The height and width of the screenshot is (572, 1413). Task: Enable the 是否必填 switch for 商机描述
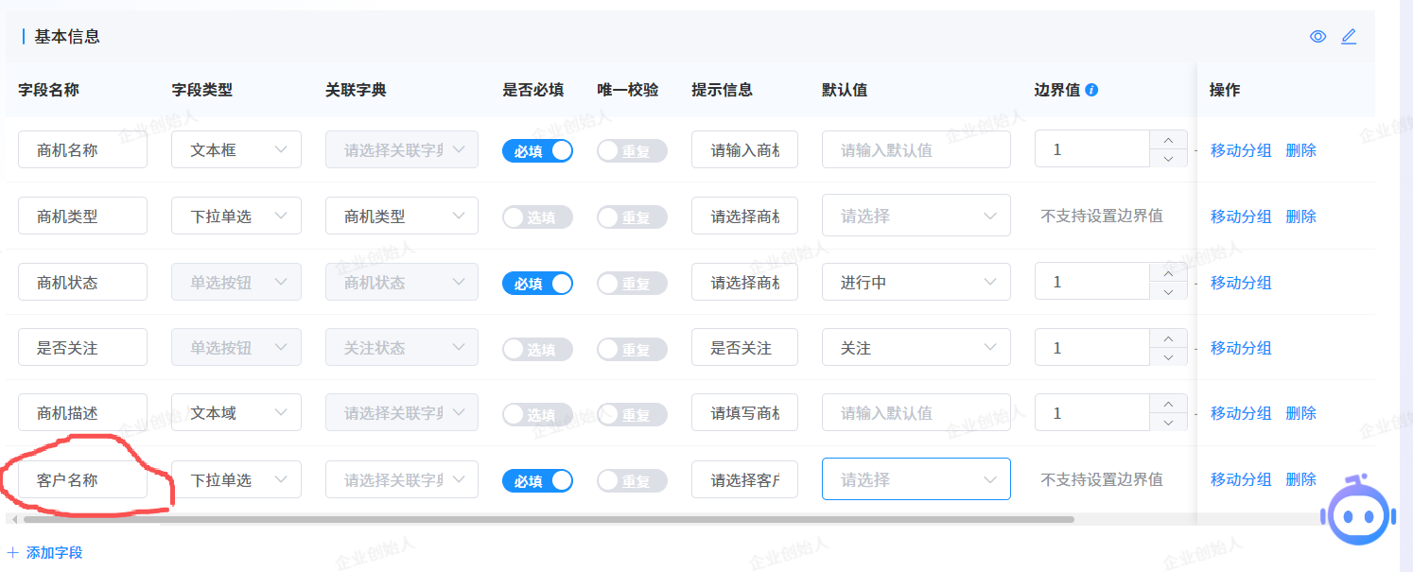(x=537, y=414)
